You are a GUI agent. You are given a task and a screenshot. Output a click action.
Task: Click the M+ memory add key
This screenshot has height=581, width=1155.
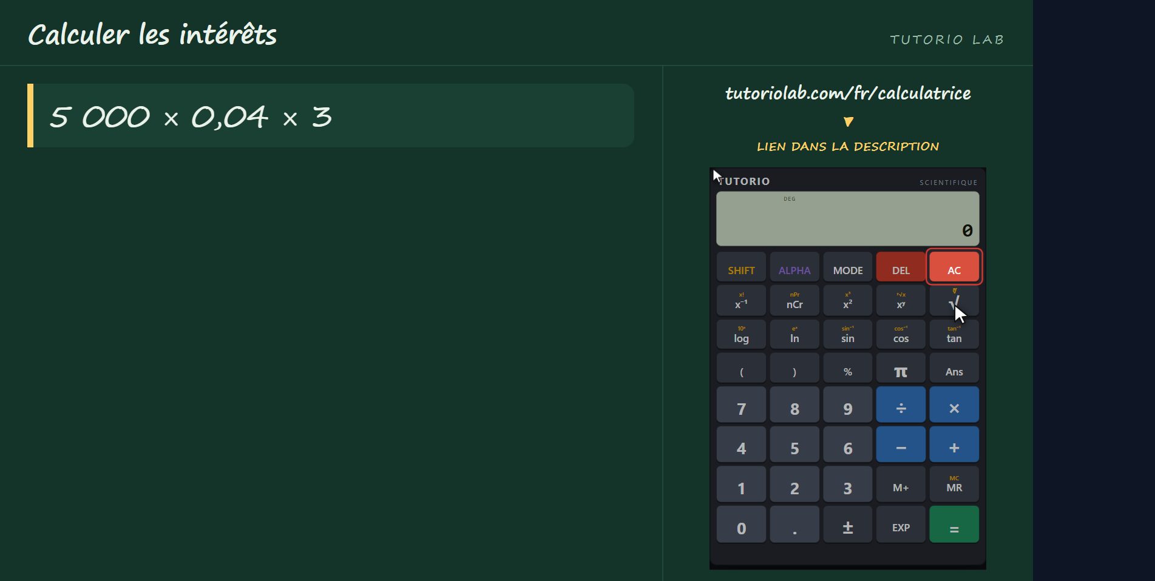pyautogui.click(x=901, y=484)
